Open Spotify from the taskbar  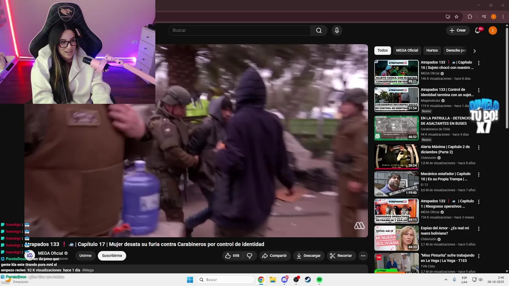click(x=319, y=280)
